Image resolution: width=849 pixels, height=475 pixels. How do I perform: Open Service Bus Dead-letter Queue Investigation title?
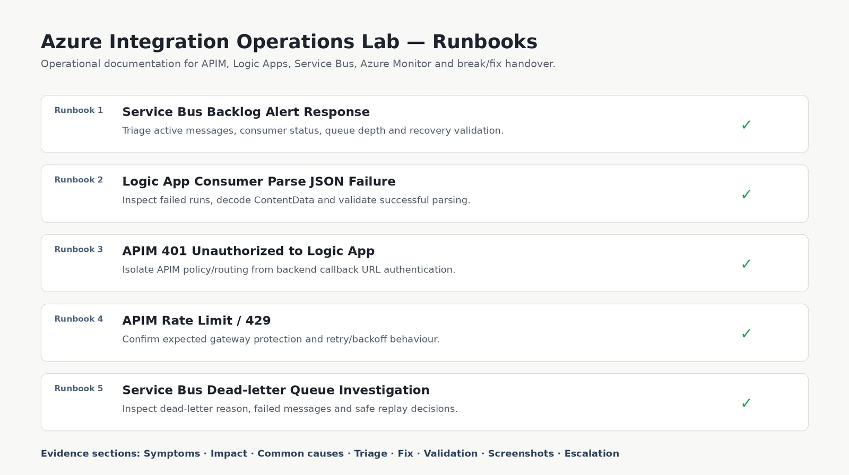pyautogui.click(x=276, y=390)
